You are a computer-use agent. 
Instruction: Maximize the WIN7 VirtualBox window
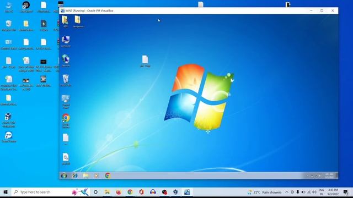tap(322, 10)
